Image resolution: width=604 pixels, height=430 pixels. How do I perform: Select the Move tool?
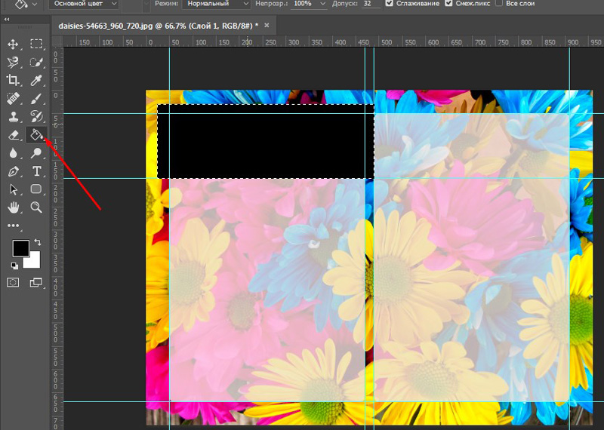click(13, 45)
